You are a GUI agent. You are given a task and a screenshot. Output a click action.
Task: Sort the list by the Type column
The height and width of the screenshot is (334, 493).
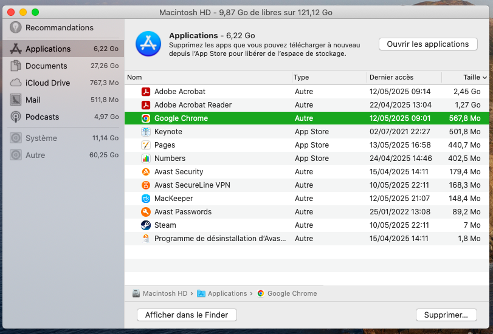click(x=329, y=77)
